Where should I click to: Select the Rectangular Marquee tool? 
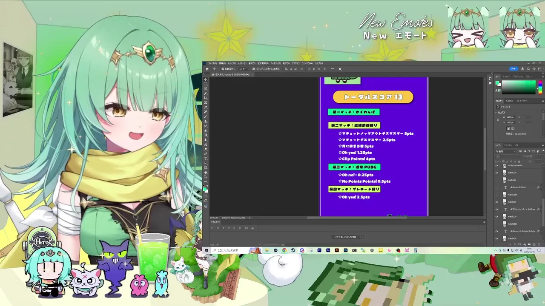(206, 84)
